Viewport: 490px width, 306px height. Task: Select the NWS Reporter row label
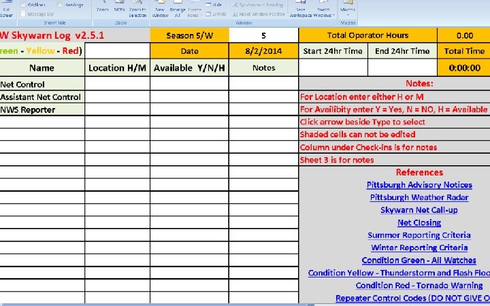(x=42, y=109)
